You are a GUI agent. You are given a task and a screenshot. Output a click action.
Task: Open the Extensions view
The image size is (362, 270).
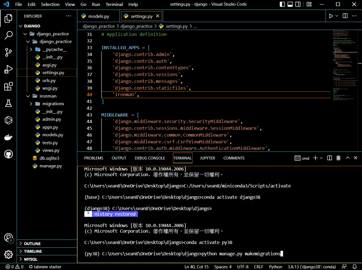[x=8, y=86]
